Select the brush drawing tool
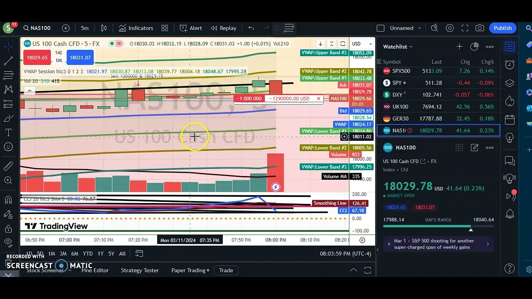Screen dimensions: 532x299 click(x=8, y=119)
